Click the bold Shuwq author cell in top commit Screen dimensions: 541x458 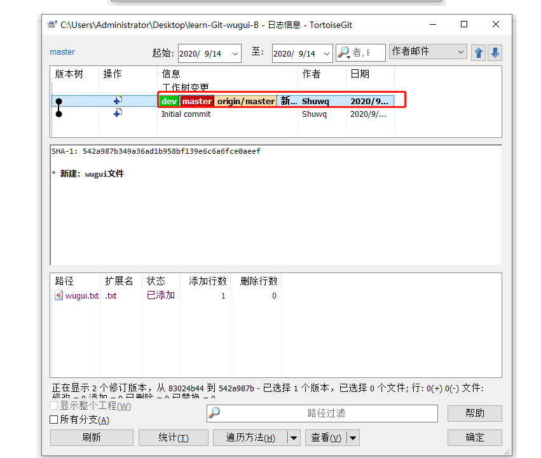coord(315,102)
